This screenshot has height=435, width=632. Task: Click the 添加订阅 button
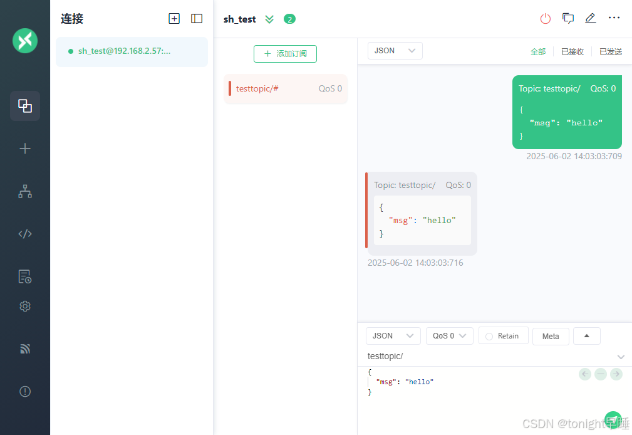pos(285,54)
